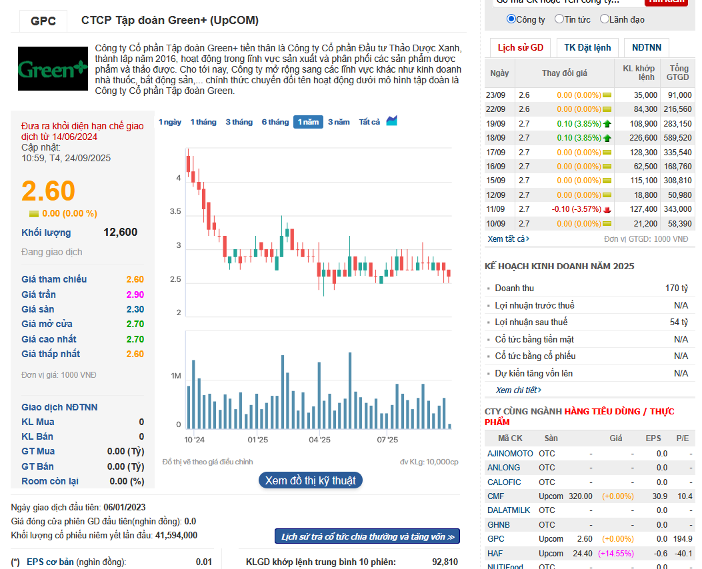Click Lợi nhuận sau thuế 54 tỷ row
Image resolution: width=702 pixels, height=569 pixels.
(589, 322)
